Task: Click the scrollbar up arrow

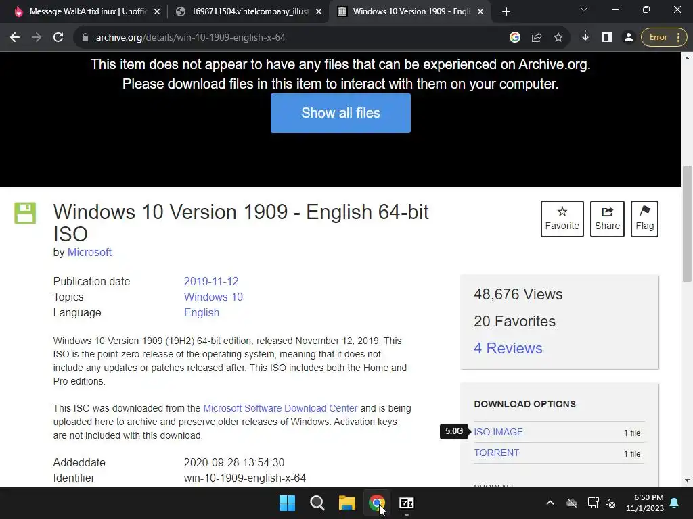Action: click(x=687, y=58)
